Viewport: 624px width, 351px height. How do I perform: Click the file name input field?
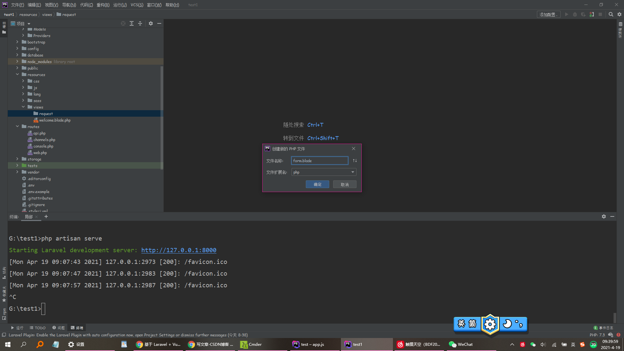319,161
